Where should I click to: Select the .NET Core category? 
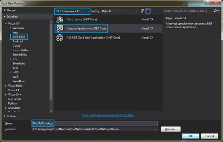point(19,37)
